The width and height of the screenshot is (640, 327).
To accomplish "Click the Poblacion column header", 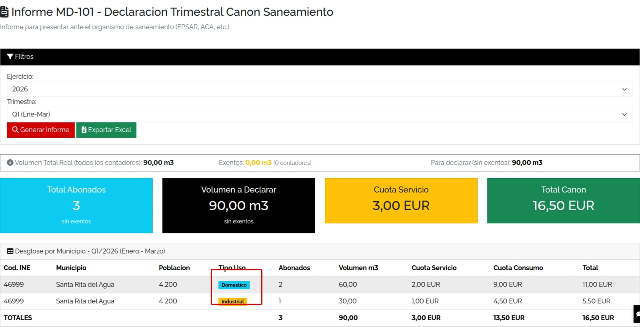I will (174, 268).
